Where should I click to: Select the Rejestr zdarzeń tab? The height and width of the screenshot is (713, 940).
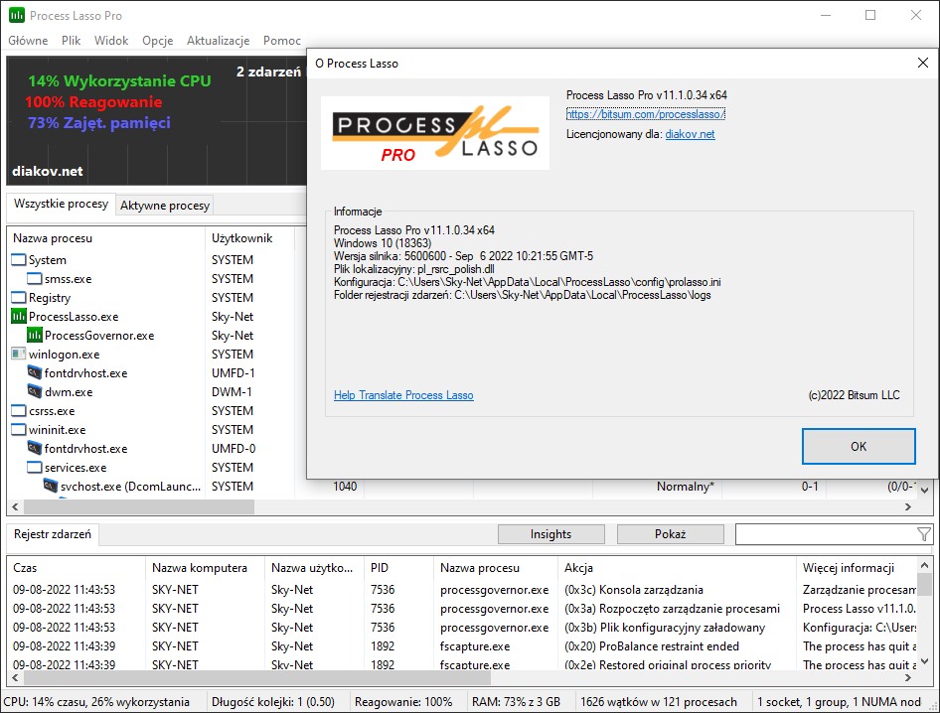tap(52, 534)
